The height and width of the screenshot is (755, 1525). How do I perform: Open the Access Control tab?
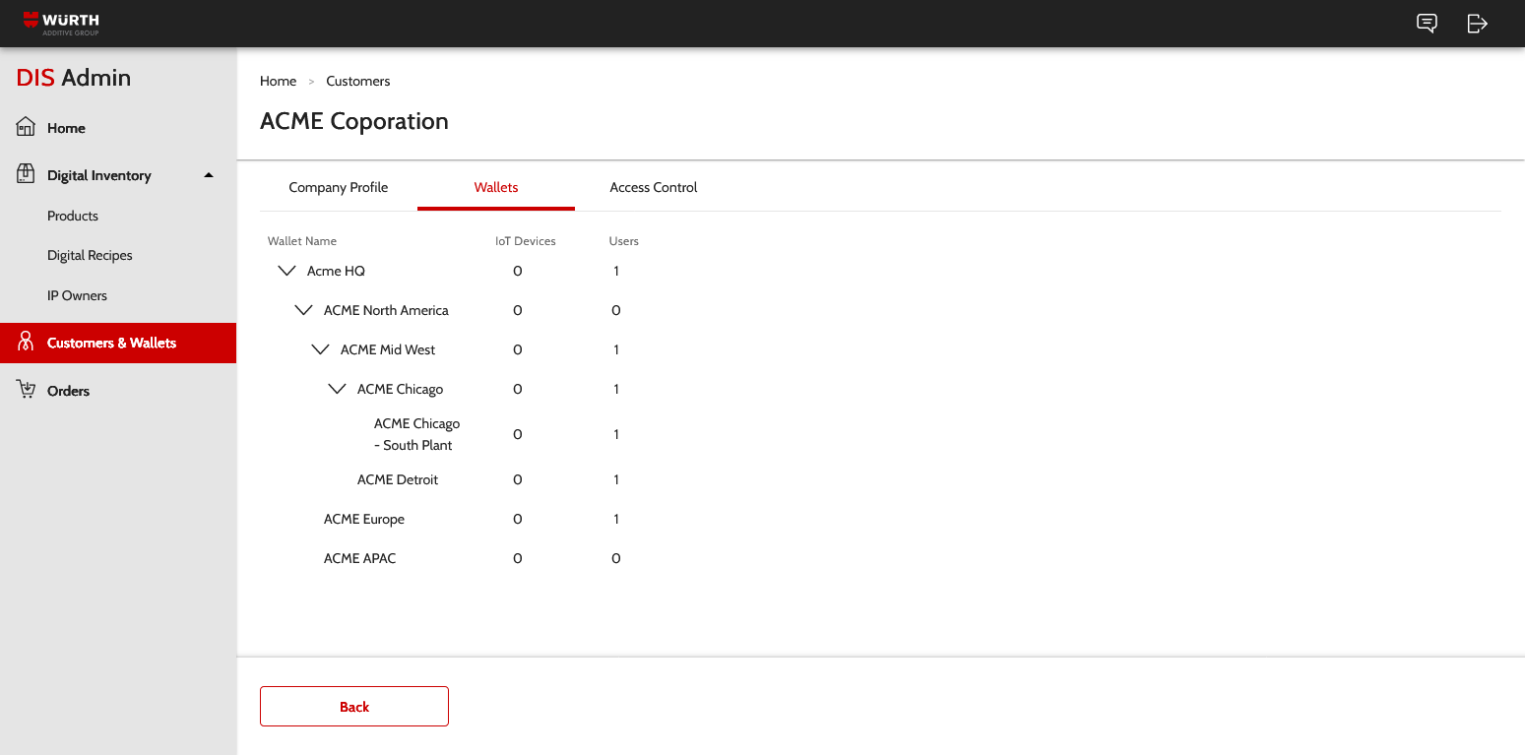(653, 187)
